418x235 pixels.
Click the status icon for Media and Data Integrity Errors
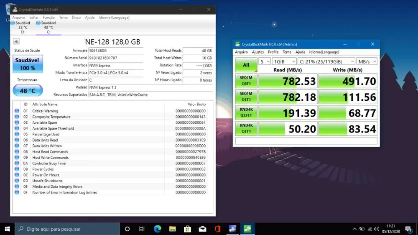click(x=17, y=186)
